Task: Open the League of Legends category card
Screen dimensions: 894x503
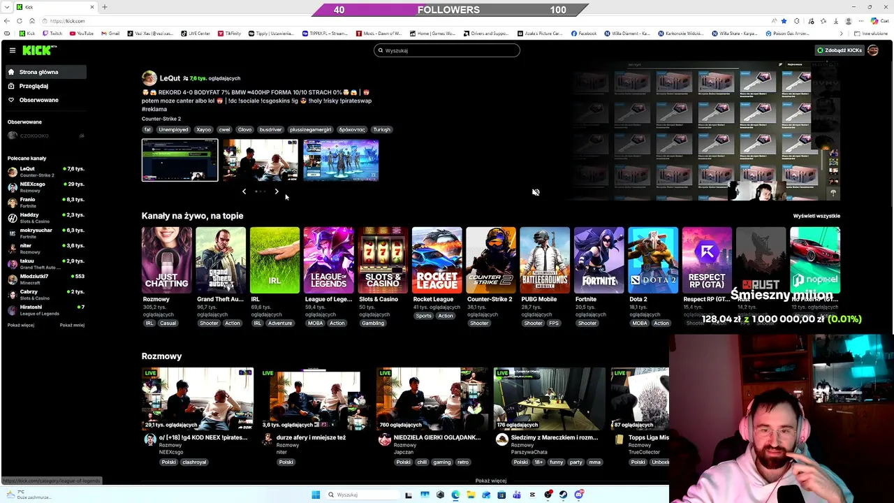Action: coord(329,260)
